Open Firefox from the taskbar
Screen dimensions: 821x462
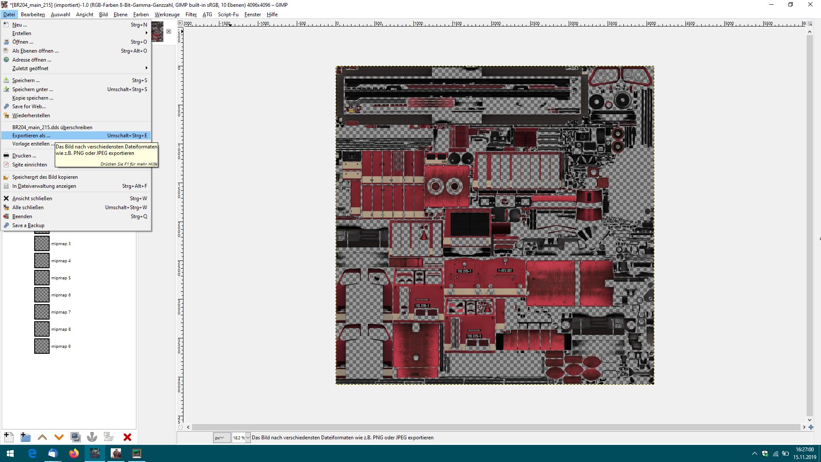tap(74, 453)
